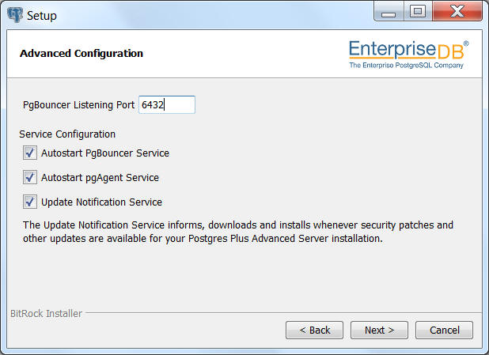Screen dimensions: 489x355
Task: Disable the Update Notification Service checkbox
Action: 30,202
